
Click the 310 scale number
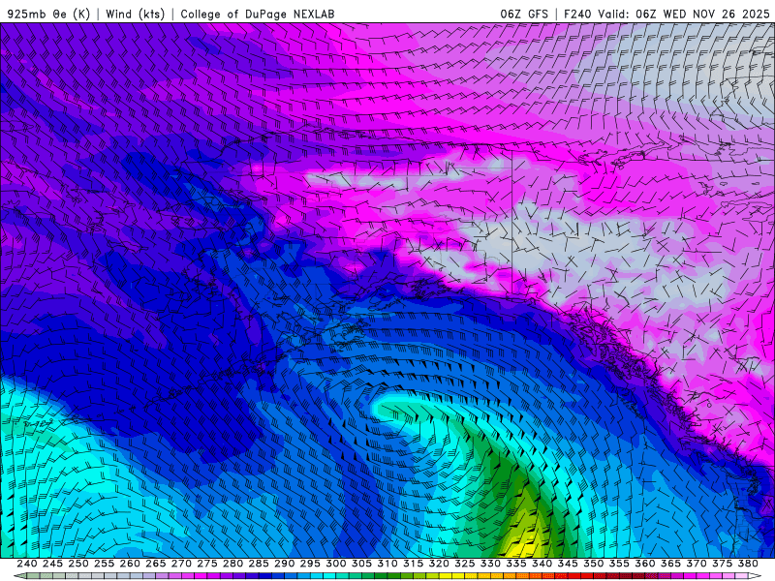tap(387, 564)
